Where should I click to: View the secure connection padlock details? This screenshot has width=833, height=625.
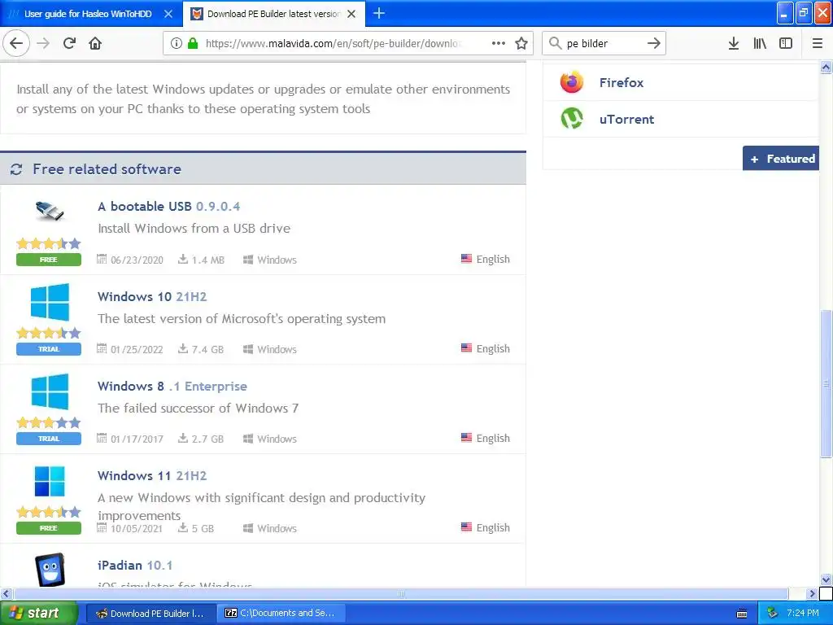coord(193,44)
